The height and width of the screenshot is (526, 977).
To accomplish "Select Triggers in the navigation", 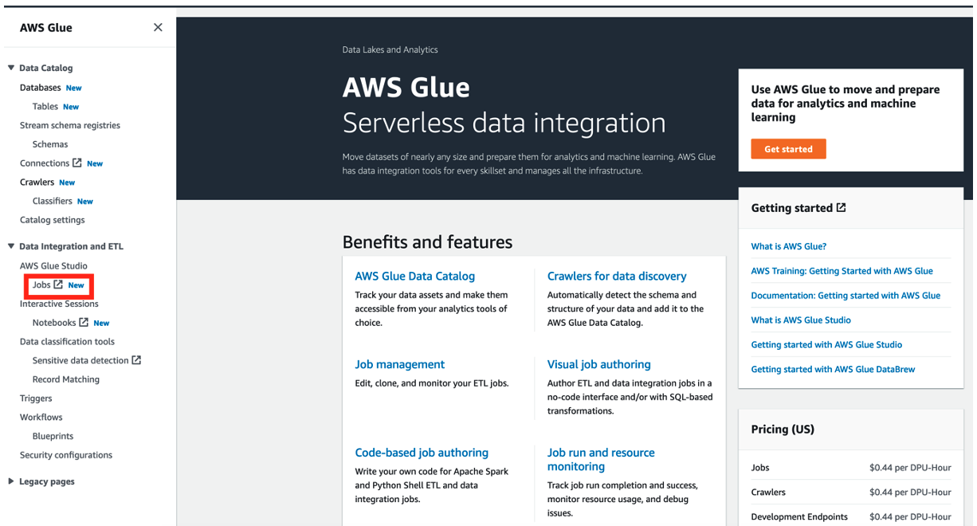I will click(x=36, y=398).
